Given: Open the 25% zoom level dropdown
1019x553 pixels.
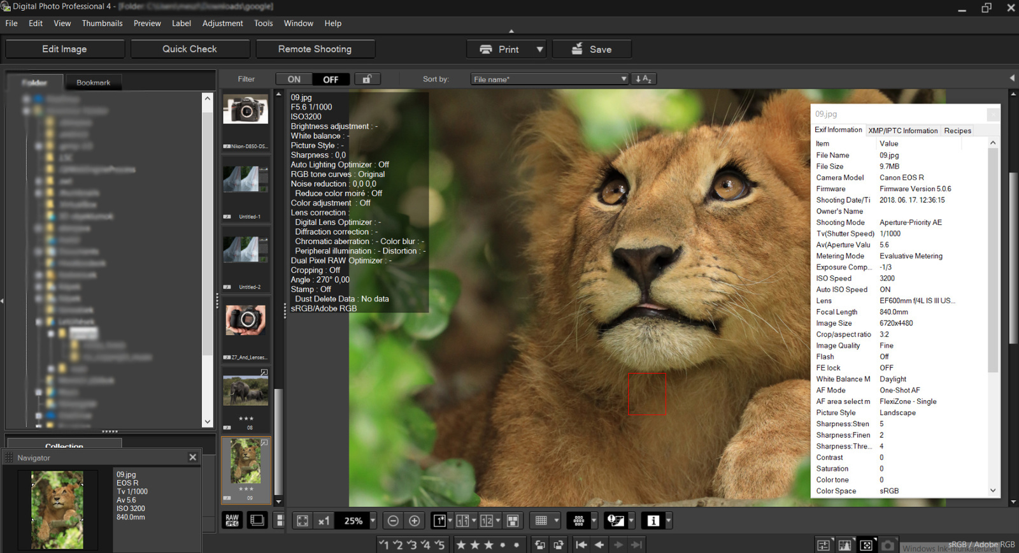Looking at the screenshot, I should pyautogui.click(x=373, y=521).
